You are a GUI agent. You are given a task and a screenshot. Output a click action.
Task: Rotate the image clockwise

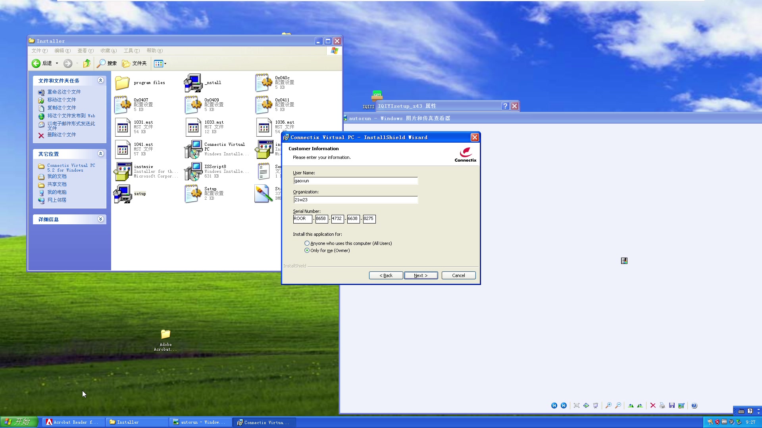coord(631,405)
